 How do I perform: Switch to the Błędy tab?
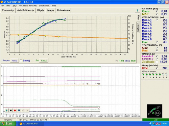coord(41,10)
